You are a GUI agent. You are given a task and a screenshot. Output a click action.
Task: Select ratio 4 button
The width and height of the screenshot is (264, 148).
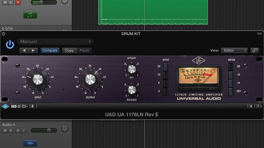coord(165,91)
